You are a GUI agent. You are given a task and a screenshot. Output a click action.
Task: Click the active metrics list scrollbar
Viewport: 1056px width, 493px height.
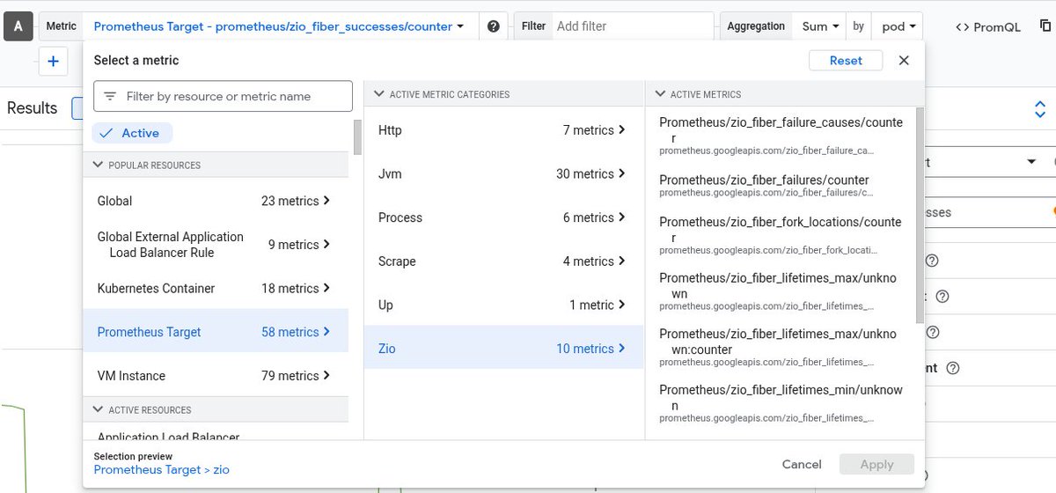[x=920, y=215]
